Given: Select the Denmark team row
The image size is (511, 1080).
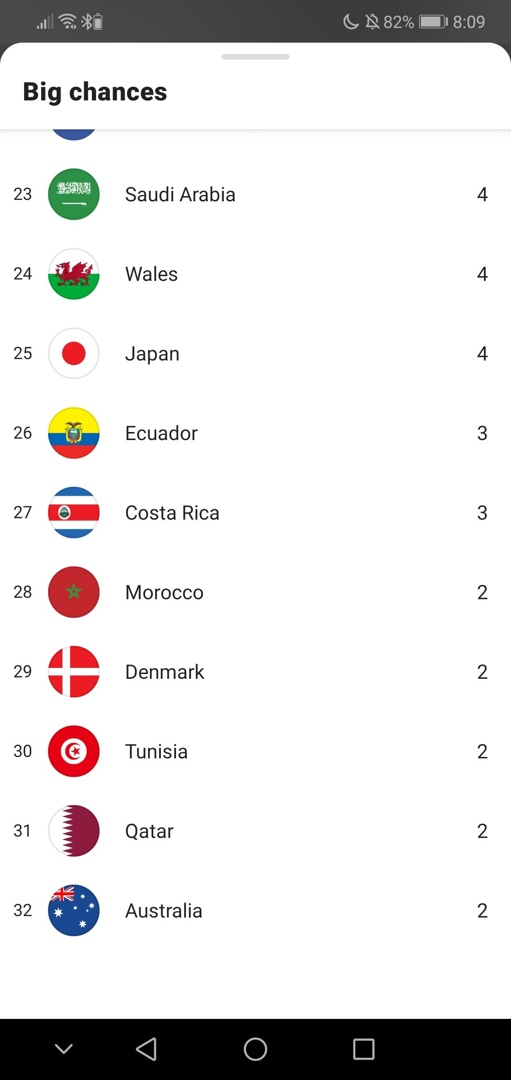Looking at the screenshot, I should 255,672.
